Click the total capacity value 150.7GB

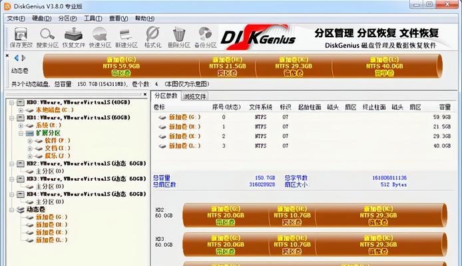point(264,178)
